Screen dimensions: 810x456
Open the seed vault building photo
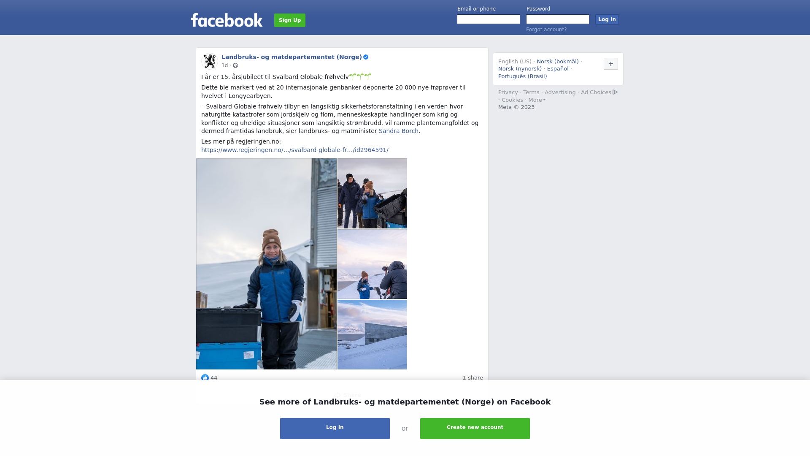pyautogui.click(x=372, y=335)
